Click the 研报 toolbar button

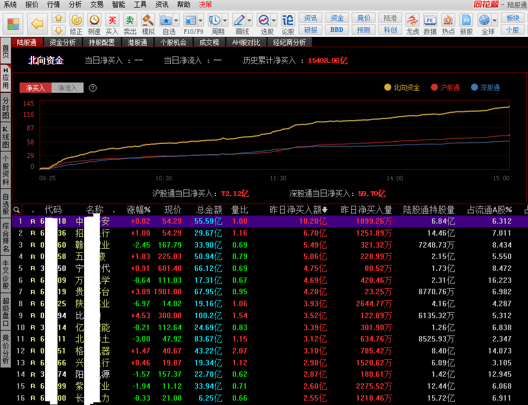pos(310,30)
